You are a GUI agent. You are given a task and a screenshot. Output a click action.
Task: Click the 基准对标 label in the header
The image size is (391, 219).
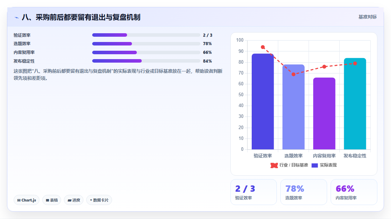coord(367,17)
